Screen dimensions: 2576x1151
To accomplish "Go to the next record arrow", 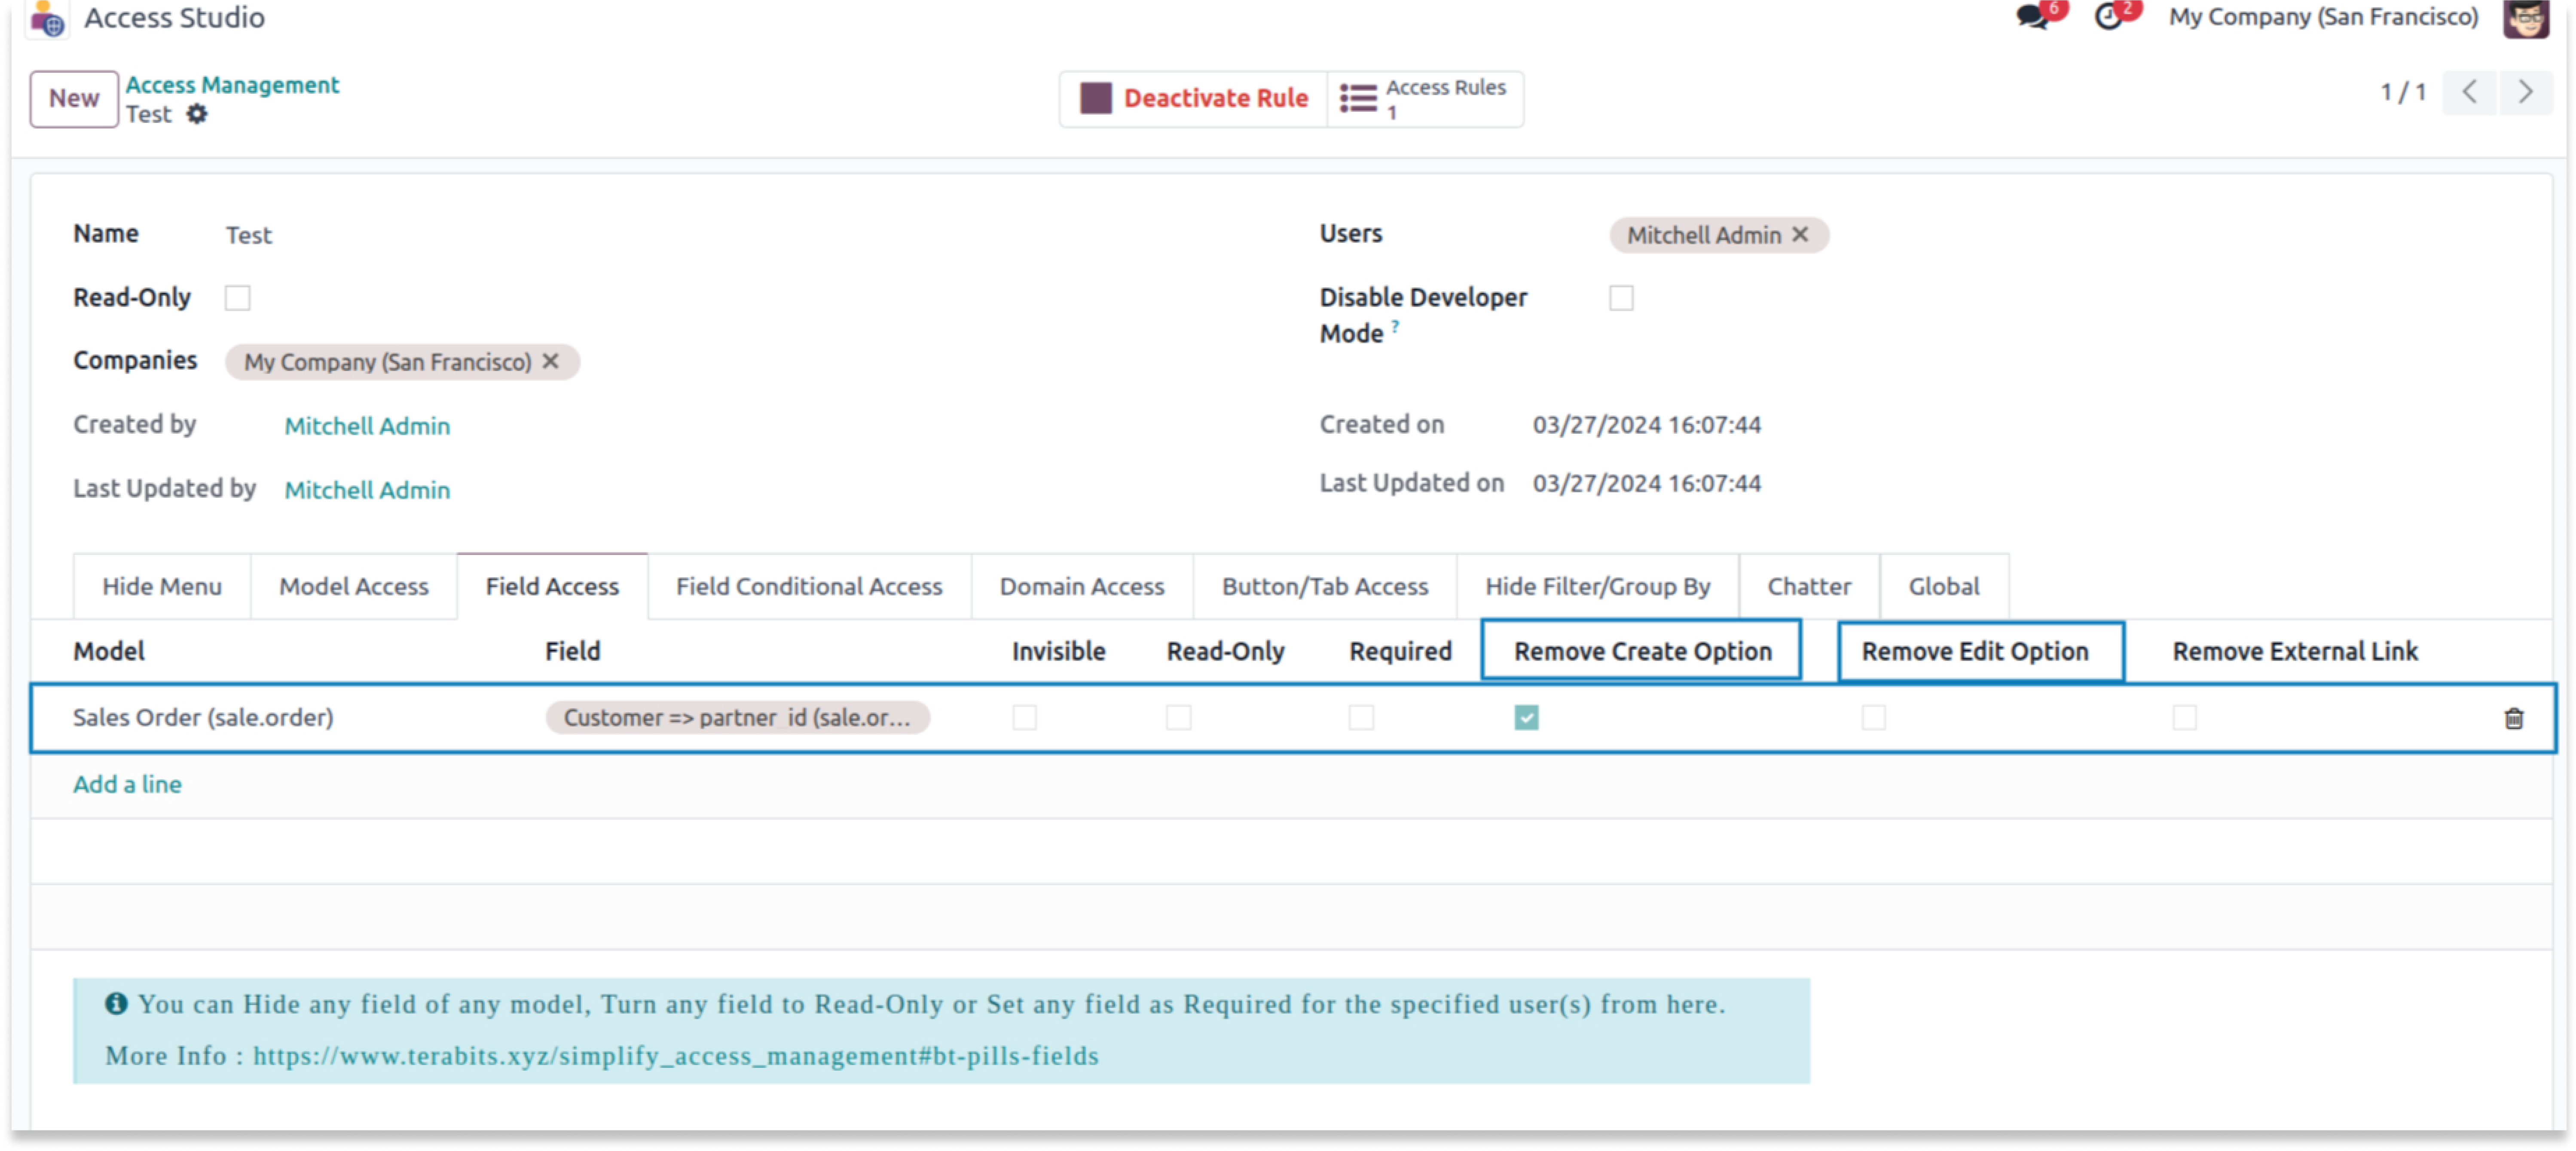I will (2525, 93).
